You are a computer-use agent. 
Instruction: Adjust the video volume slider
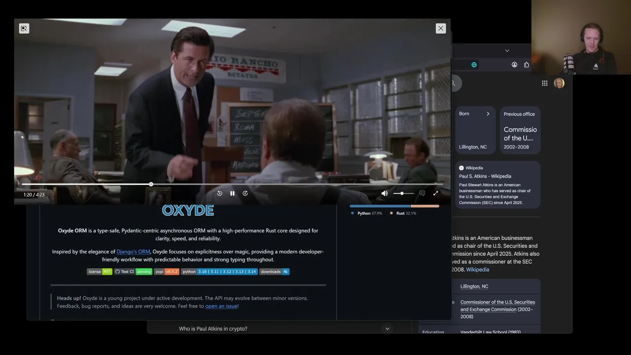(403, 193)
